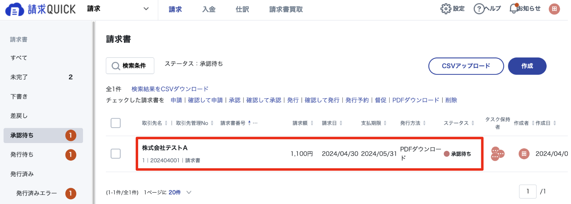
Task: Check the 株式会社テストA invoice row checkbox
Action: coord(116,154)
